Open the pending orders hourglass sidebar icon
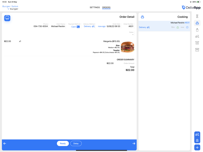This screenshot has height=152, width=203. 197,16
